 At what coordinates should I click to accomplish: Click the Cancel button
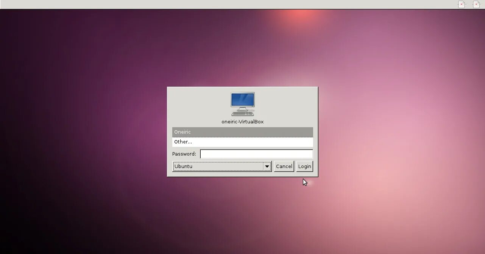[x=284, y=167]
